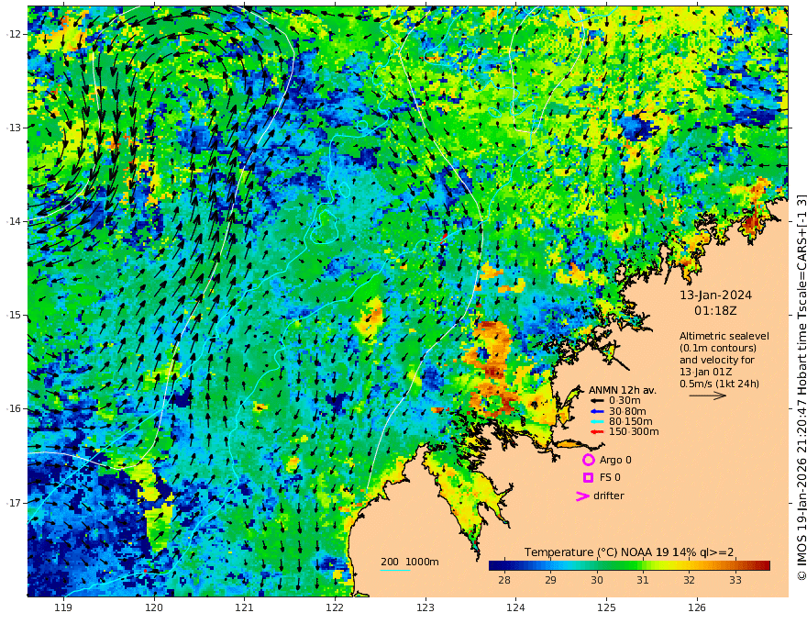Click the '0.5m/s (1kt 24h)' label
This screenshot has width=807, height=624.
click(x=720, y=384)
